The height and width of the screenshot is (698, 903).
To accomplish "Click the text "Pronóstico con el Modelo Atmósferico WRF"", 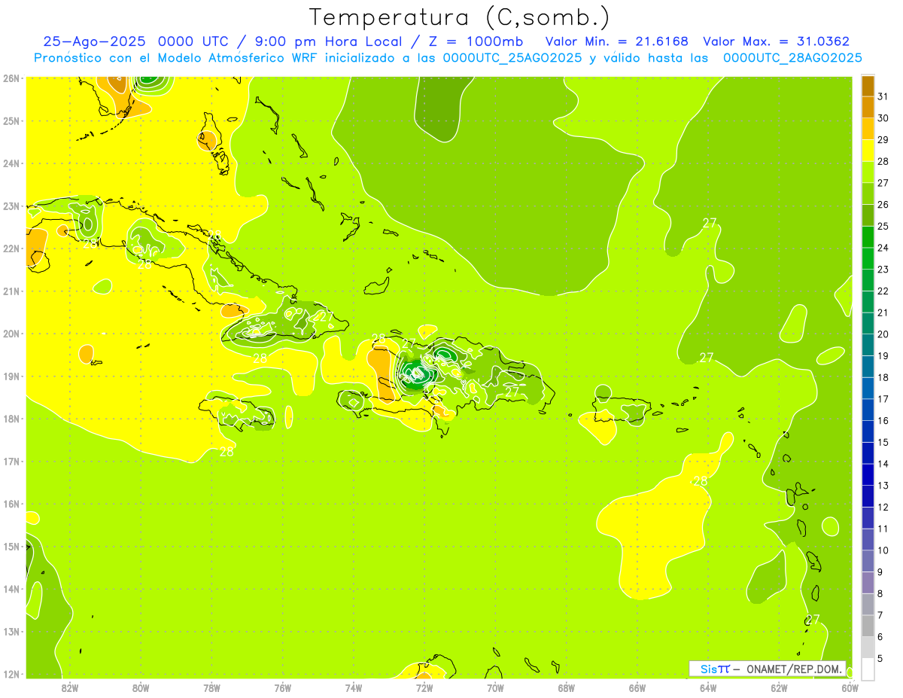I will [x=175, y=58].
